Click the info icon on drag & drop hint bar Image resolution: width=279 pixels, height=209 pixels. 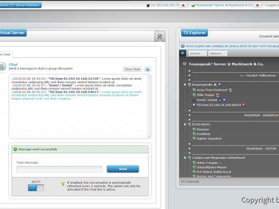(x=183, y=46)
